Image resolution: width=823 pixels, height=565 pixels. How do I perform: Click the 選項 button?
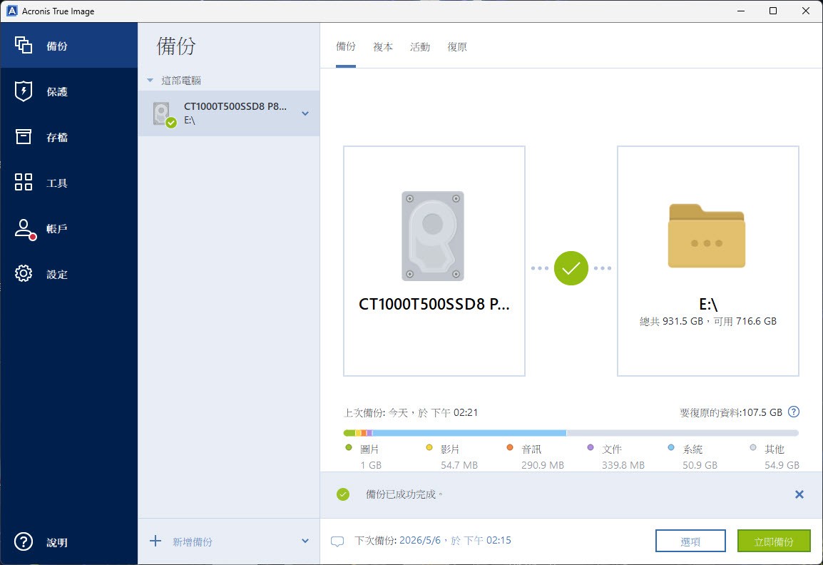(x=690, y=541)
